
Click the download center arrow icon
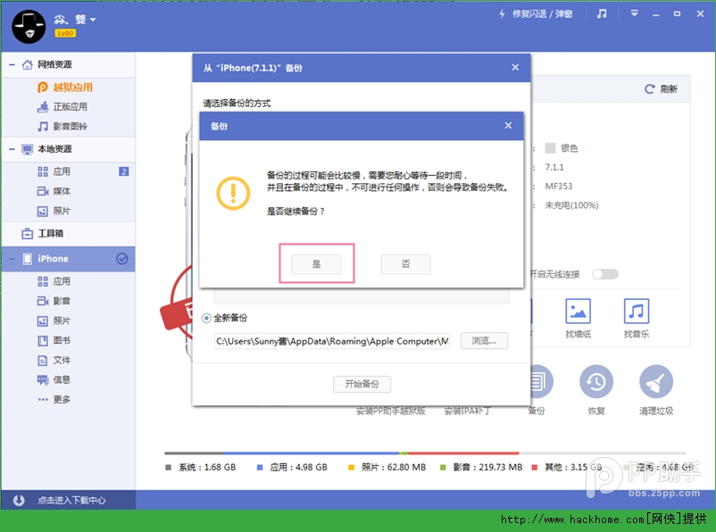pyautogui.click(x=19, y=501)
